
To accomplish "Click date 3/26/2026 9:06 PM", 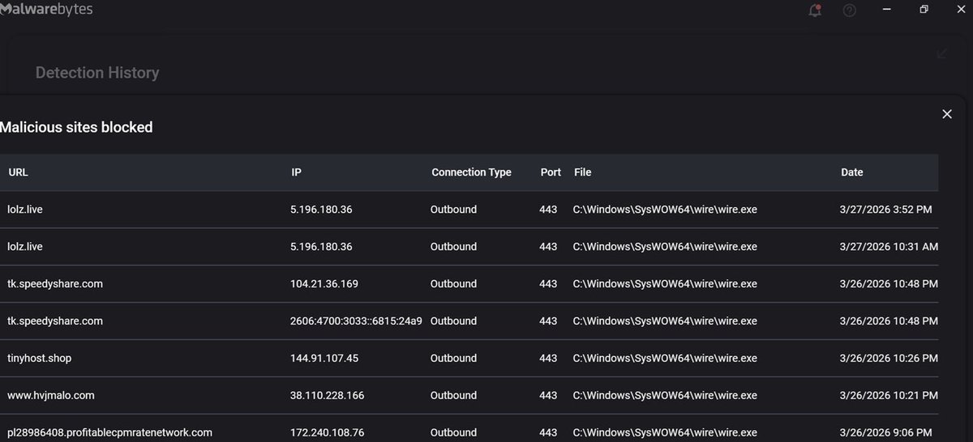I will (x=885, y=432).
